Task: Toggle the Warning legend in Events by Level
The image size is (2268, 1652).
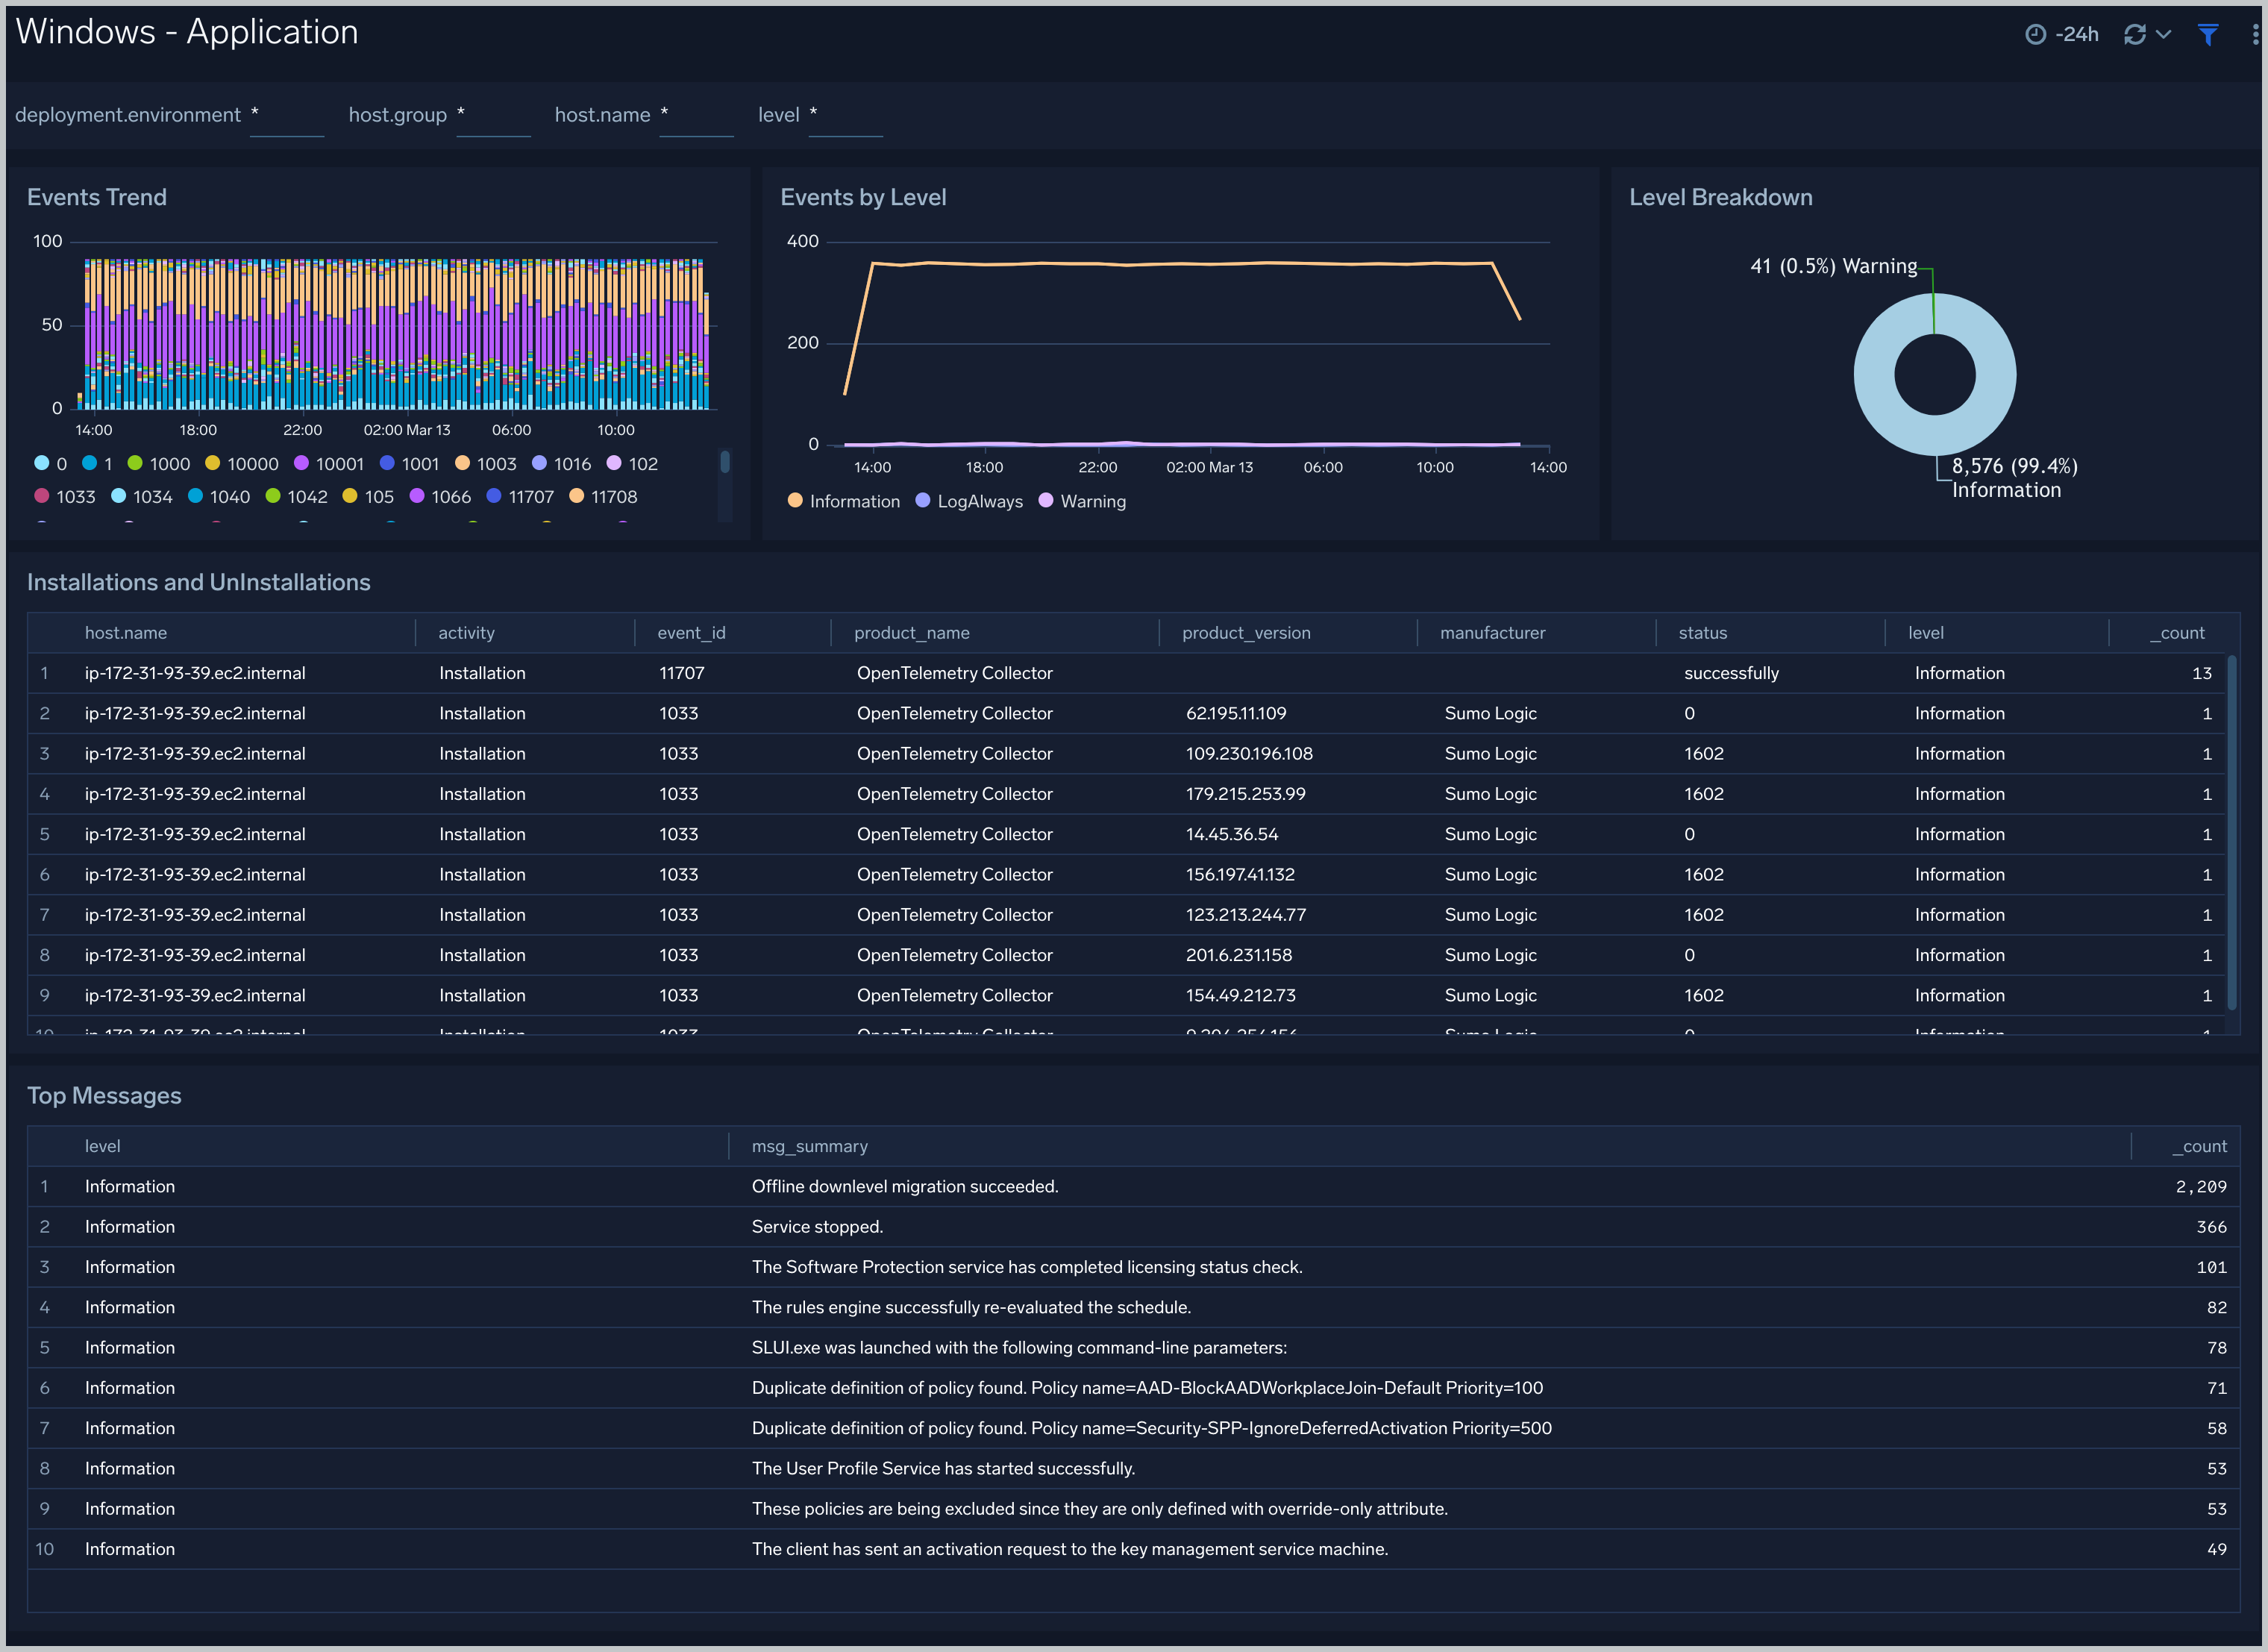Action: click(x=1082, y=502)
